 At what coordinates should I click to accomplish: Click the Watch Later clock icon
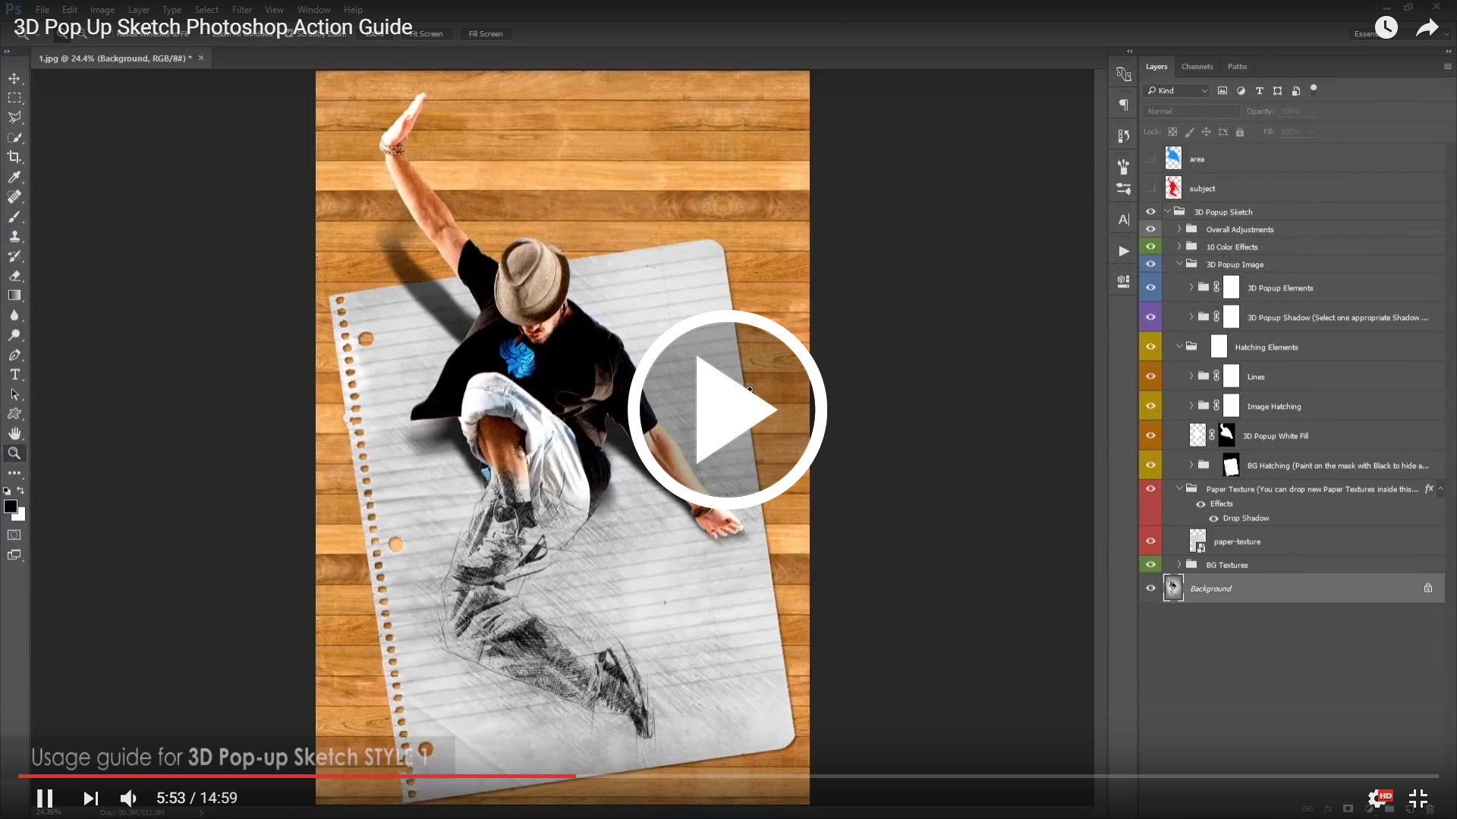(x=1386, y=28)
